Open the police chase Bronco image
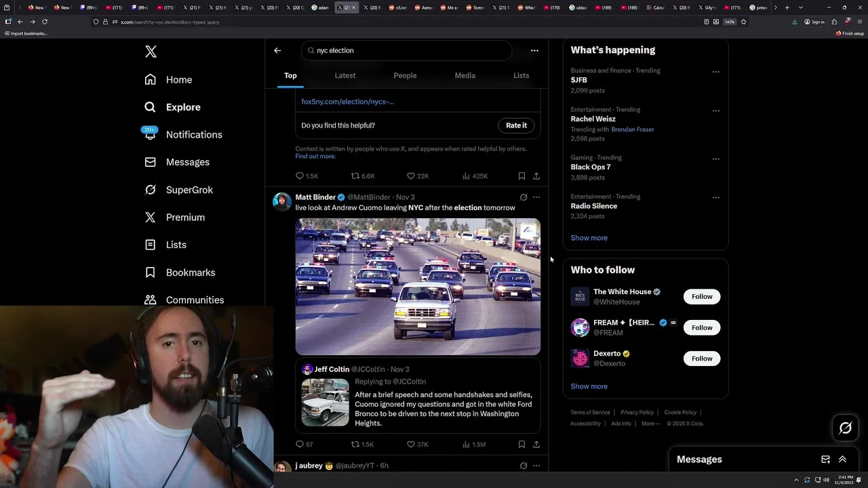Image resolution: width=868 pixels, height=488 pixels. pos(418,287)
